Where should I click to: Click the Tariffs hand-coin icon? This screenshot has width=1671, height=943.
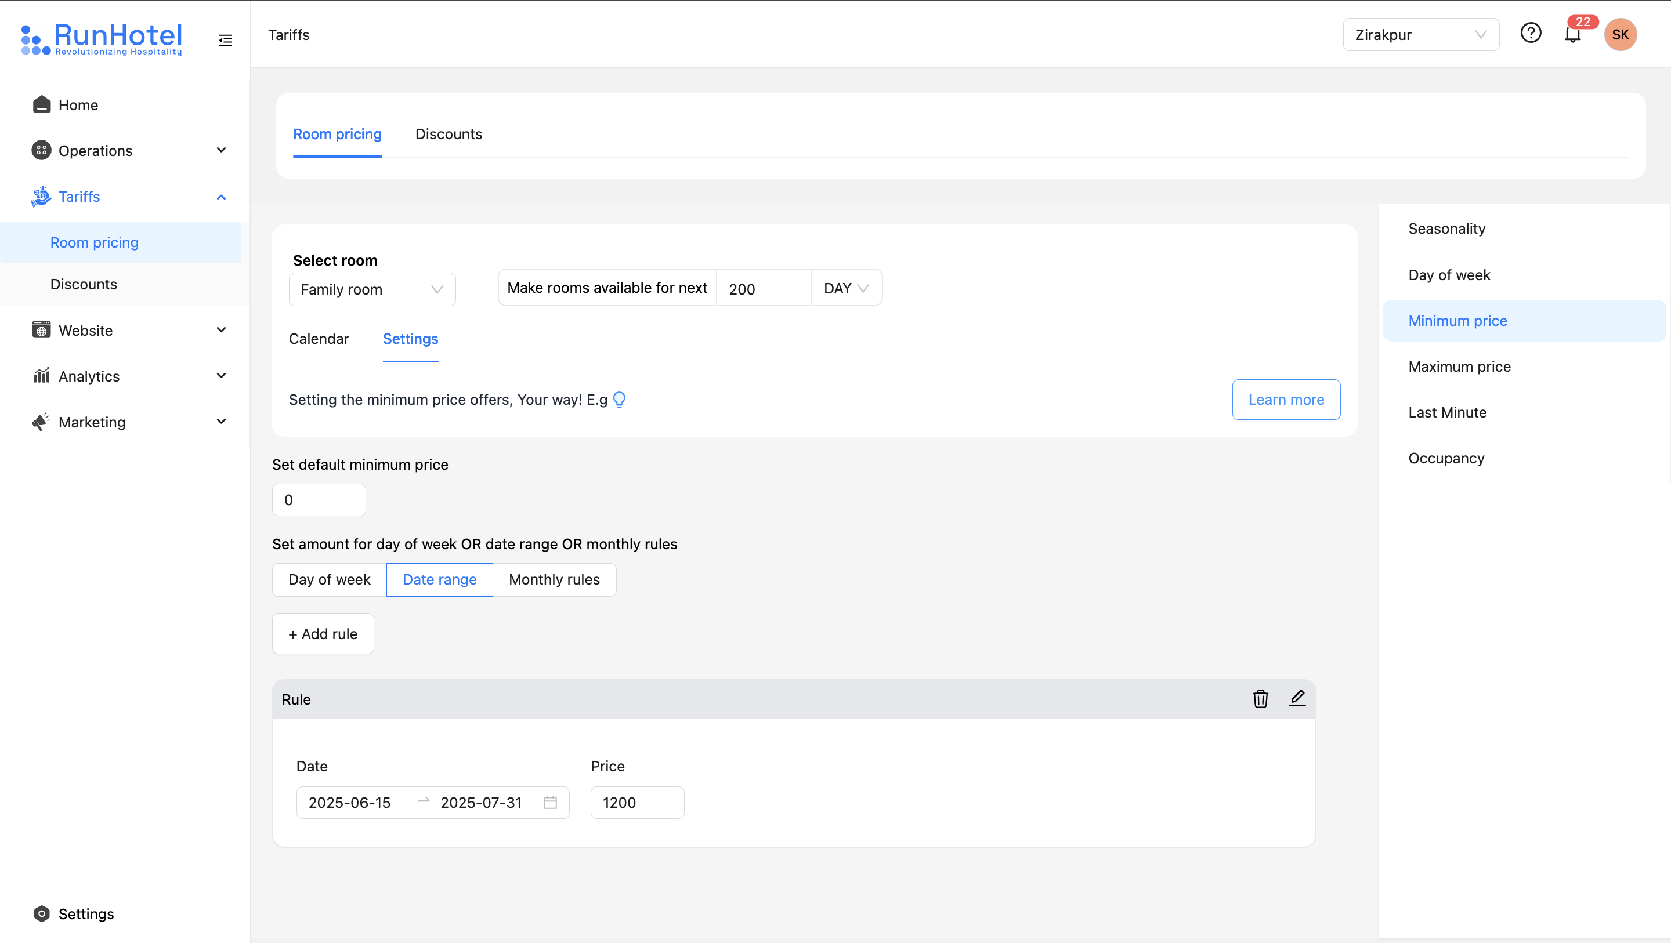41,197
